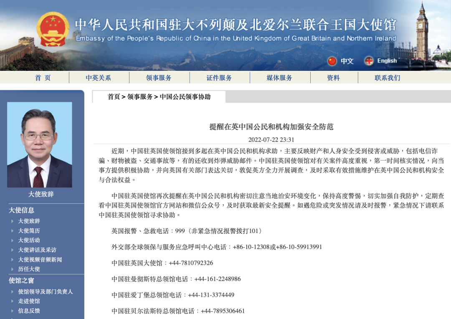Click the 曼彻斯特总领馆 phone number line
The image size is (451, 319).
(x=176, y=279)
